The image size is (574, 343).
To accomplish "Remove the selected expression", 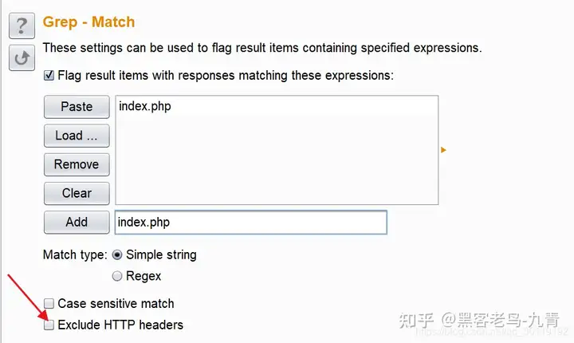I will coord(77,164).
